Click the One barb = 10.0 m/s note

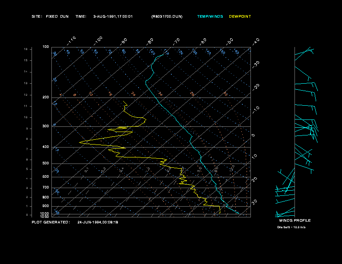point(291,227)
